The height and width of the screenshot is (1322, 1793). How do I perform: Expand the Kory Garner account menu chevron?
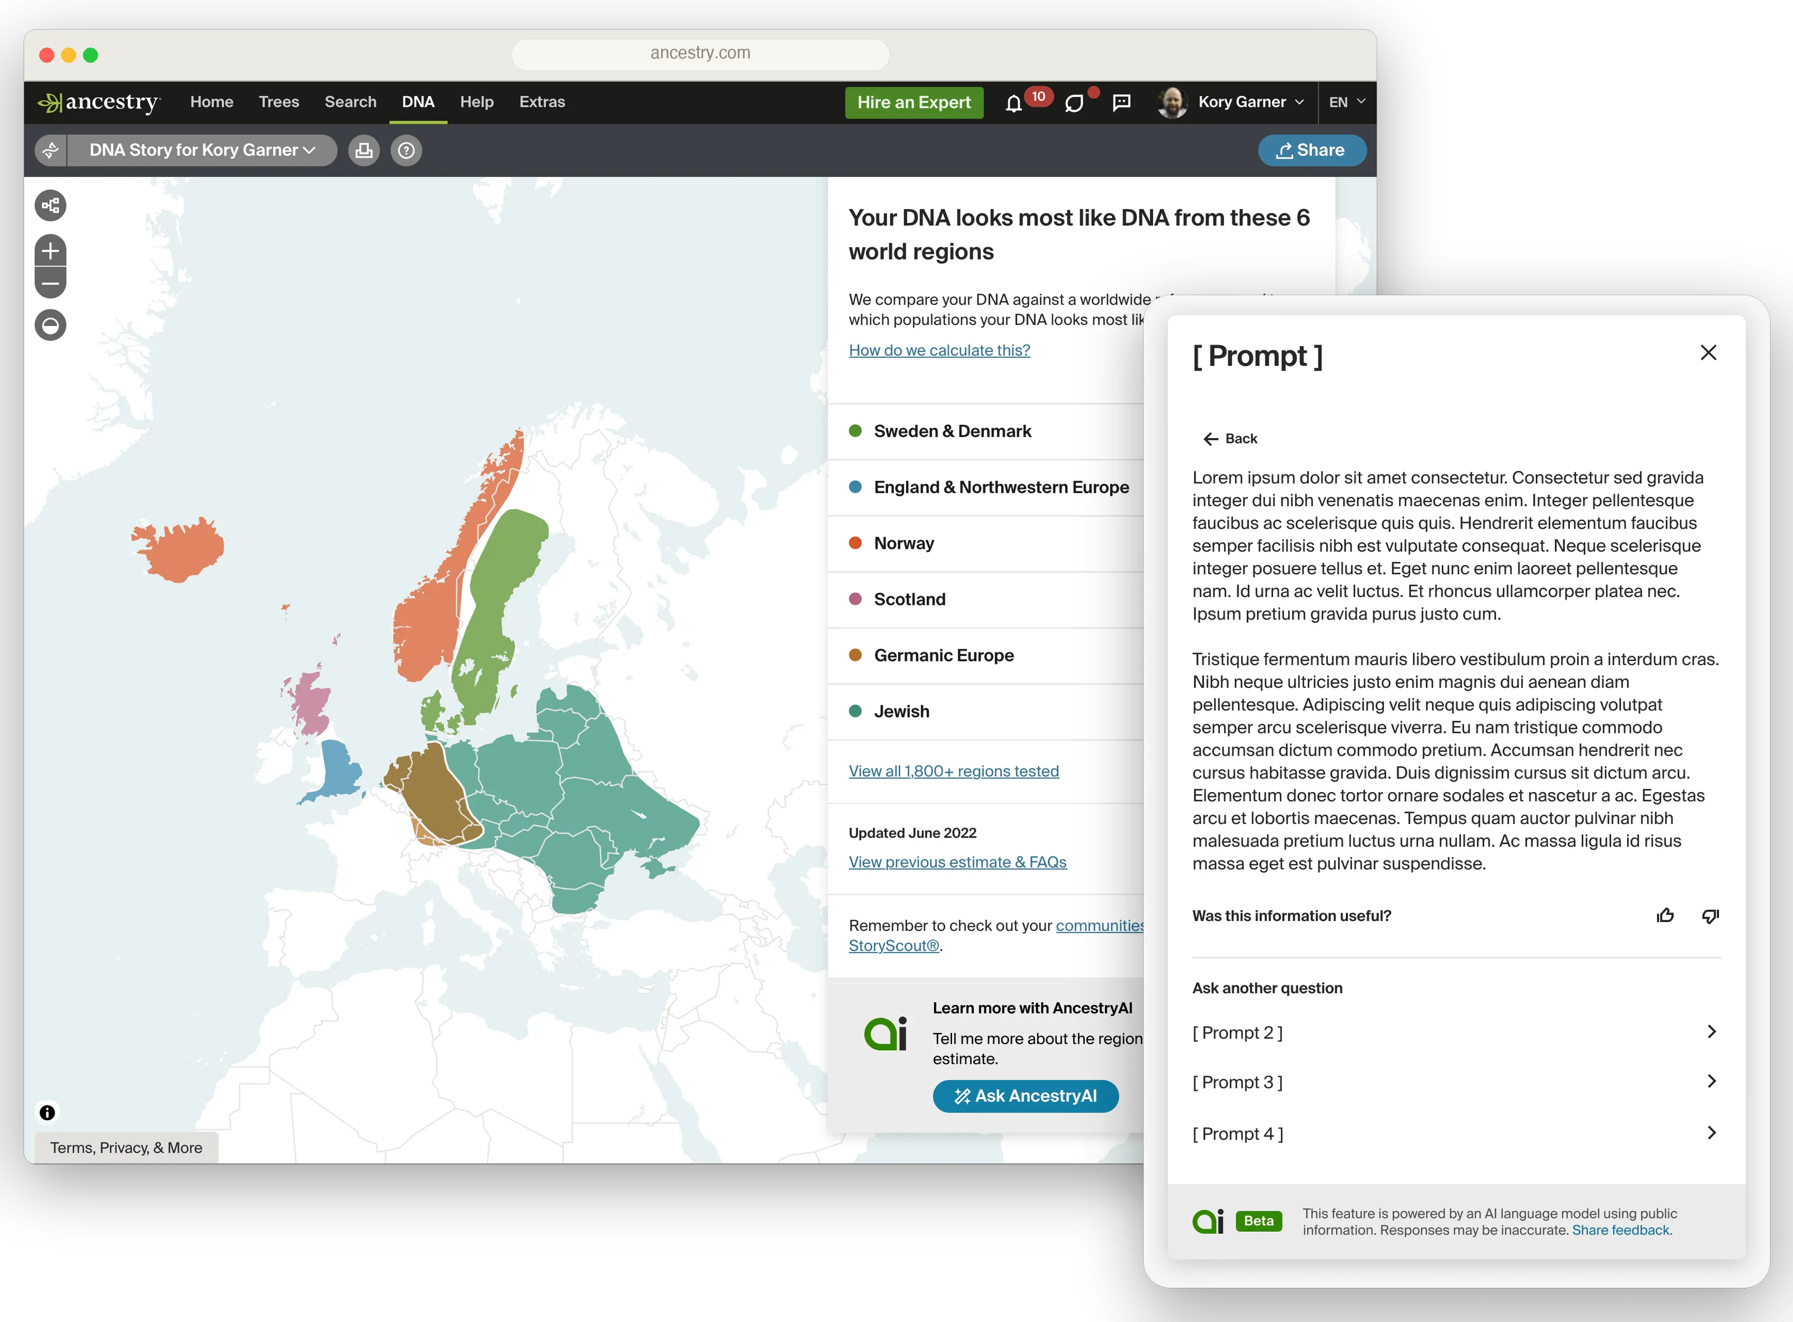click(1299, 103)
